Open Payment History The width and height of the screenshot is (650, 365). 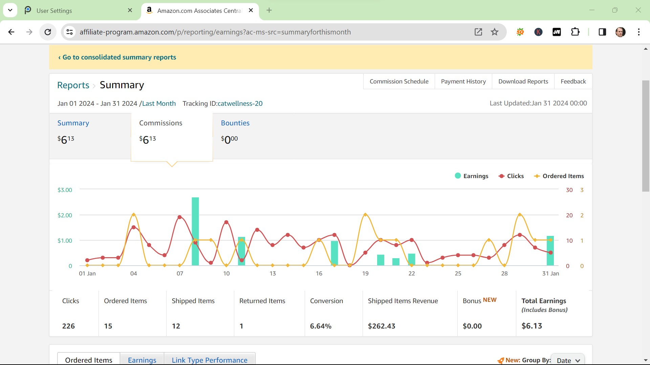pos(463,81)
